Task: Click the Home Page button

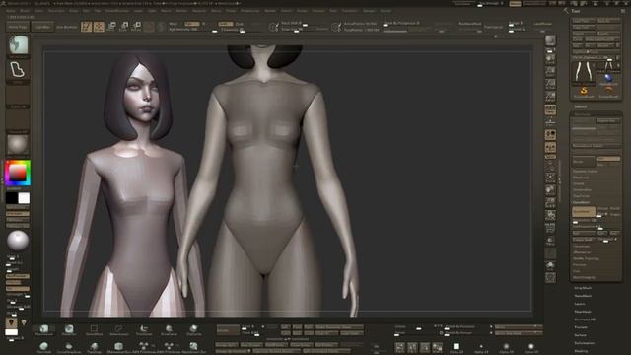Action: click(x=18, y=27)
